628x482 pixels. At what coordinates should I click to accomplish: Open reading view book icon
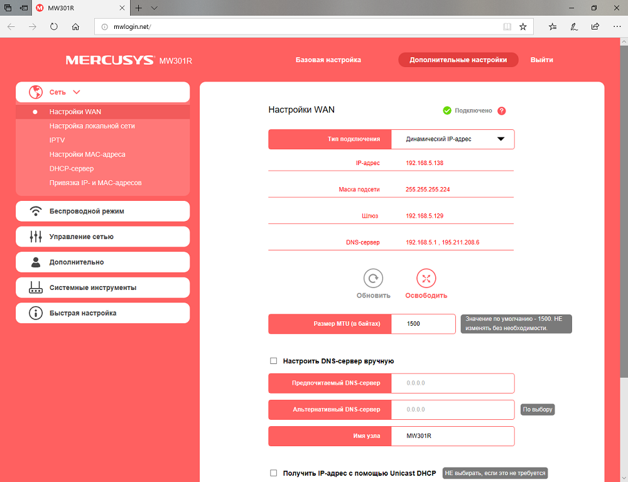507,27
